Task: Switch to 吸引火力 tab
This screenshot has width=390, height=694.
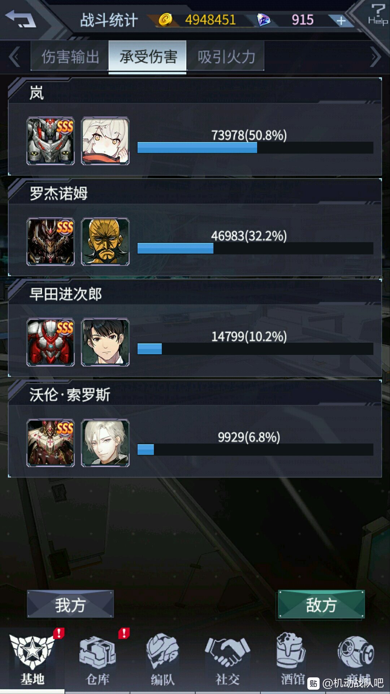Action: coord(226,56)
